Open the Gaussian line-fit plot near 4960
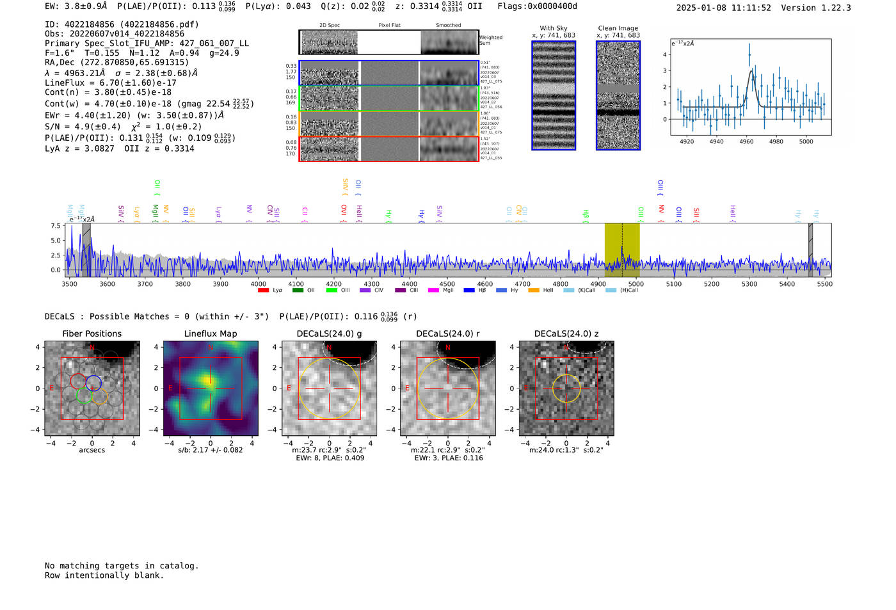 751,87
